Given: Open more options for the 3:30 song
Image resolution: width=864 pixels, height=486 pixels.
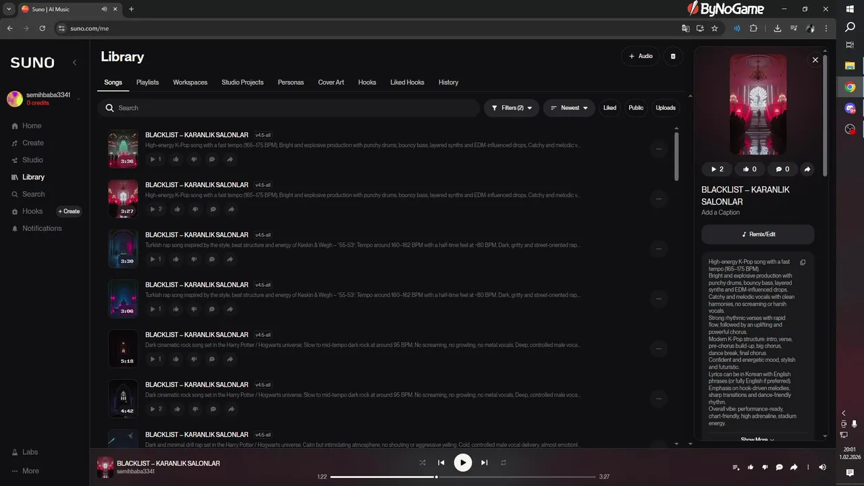Looking at the screenshot, I should tap(658, 248).
